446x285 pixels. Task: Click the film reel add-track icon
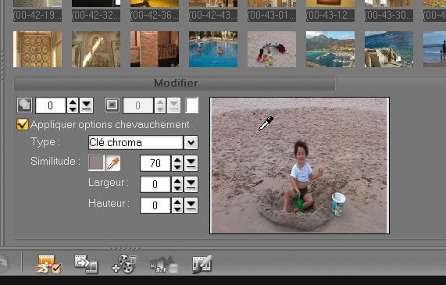[x=125, y=264]
